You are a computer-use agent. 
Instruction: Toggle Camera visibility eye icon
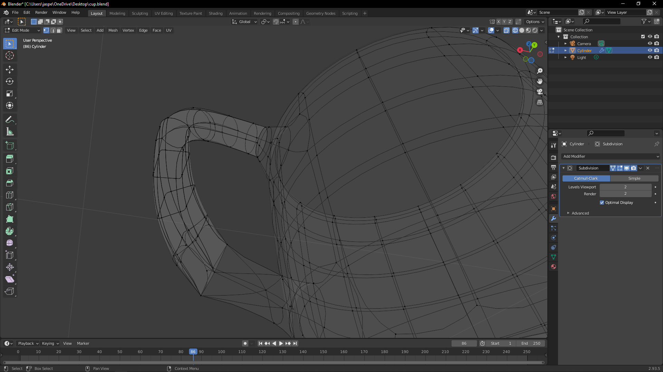[650, 43]
